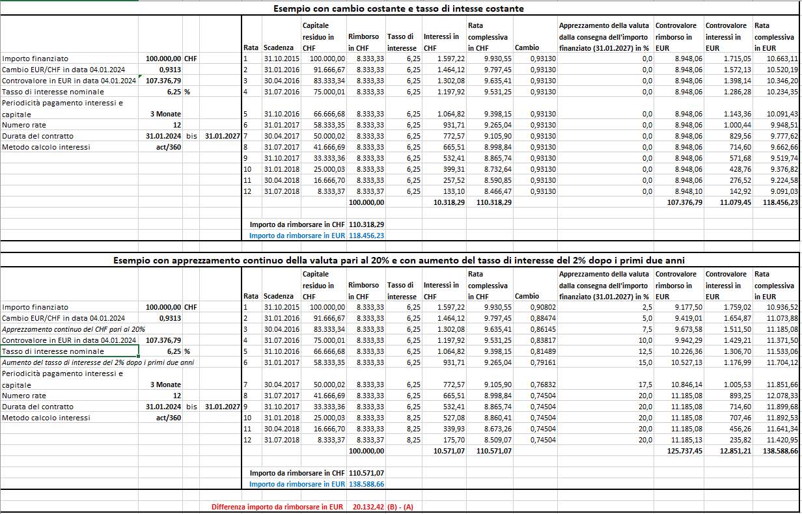Click the repayment cell 8.948,10

tap(679, 191)
